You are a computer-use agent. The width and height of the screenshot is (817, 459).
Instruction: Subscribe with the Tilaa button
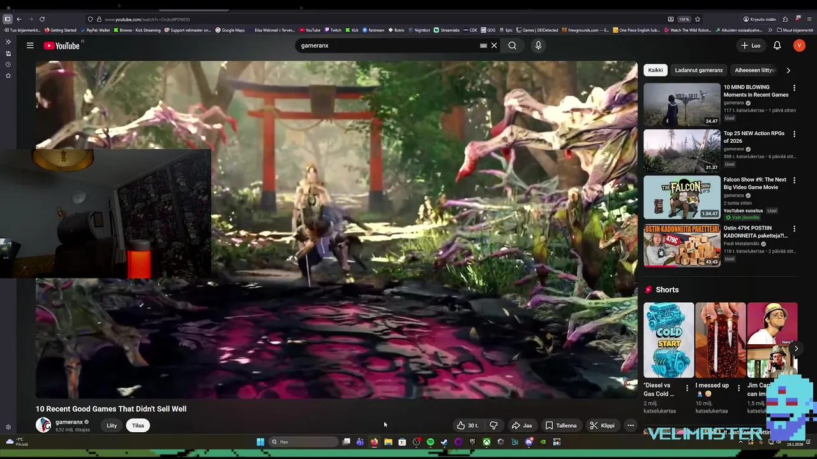138,425
